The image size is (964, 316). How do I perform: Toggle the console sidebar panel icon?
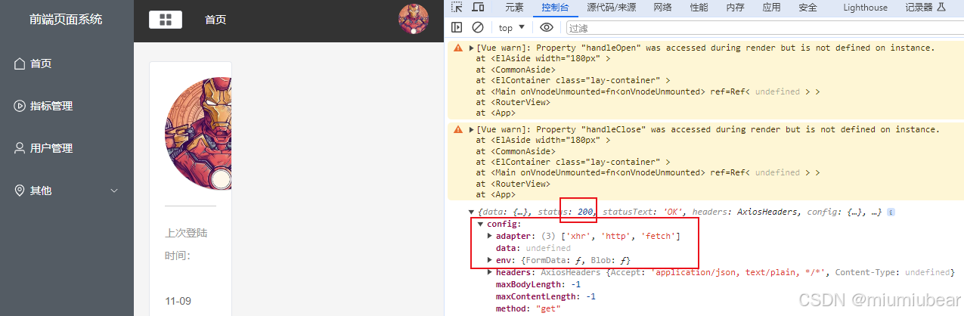[457, 27]
